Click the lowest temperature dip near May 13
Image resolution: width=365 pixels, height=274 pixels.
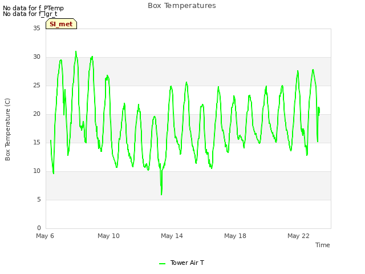(161, 194)
